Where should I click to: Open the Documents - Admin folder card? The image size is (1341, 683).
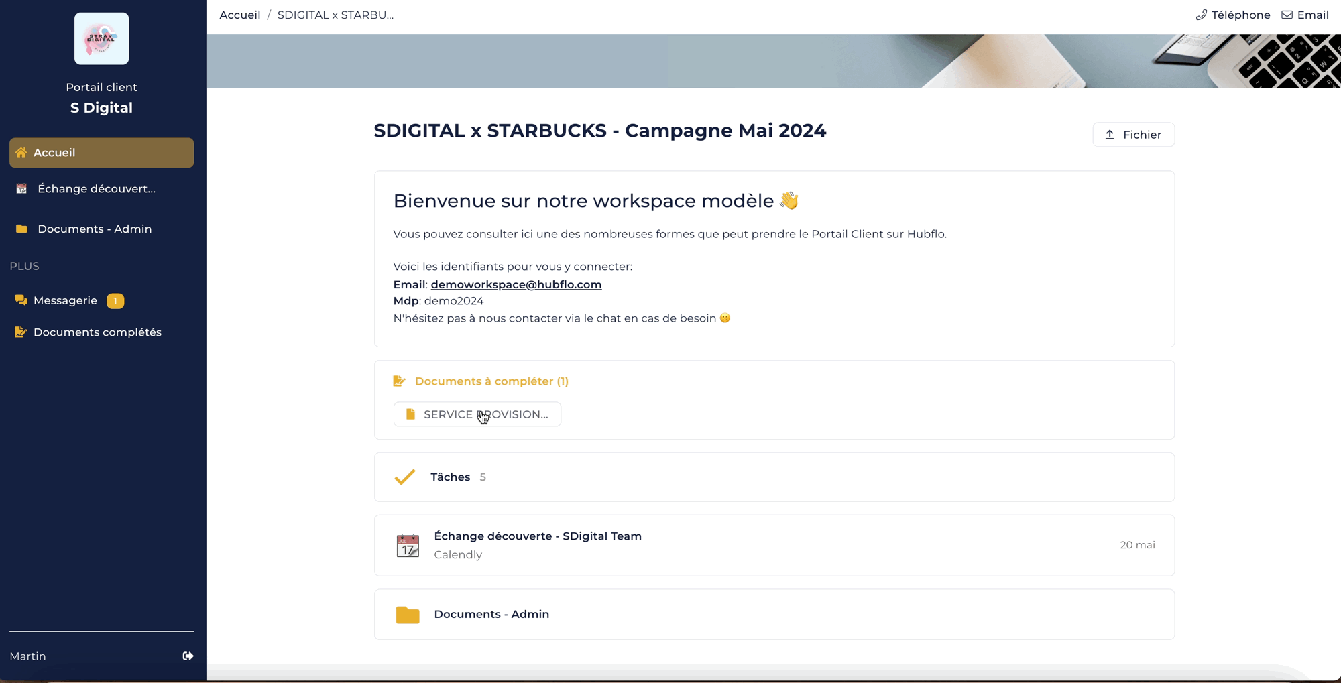coord(774,615)
